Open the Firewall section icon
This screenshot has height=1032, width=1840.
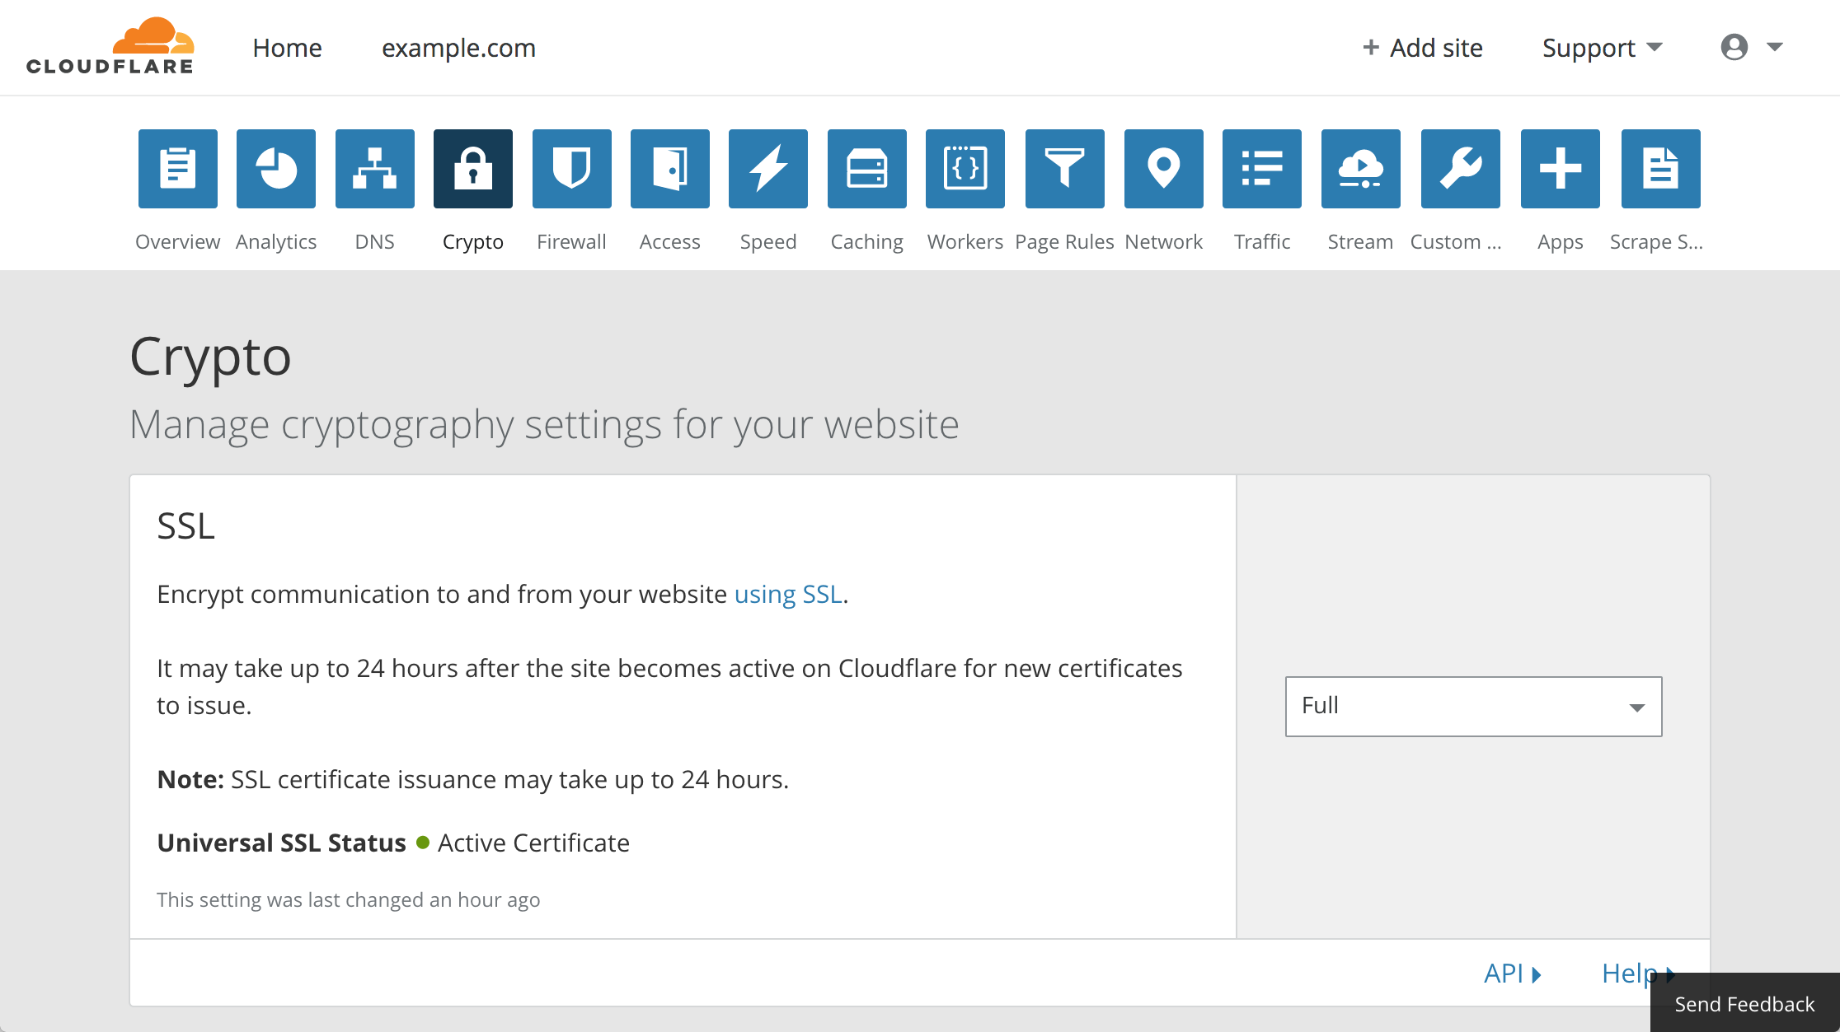571,168
